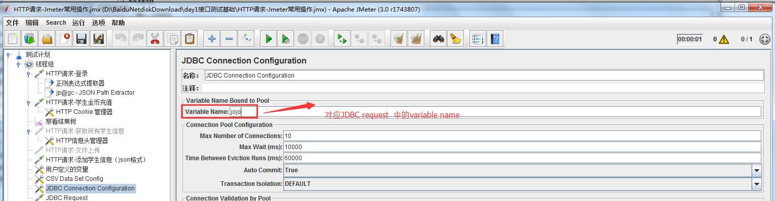Click Start no pauses icon
This screenshot has height=201, width=775.
[x=286, y=39]
